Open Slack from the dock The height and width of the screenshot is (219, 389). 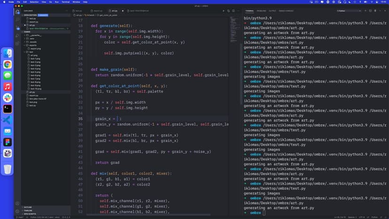(8, 97)
